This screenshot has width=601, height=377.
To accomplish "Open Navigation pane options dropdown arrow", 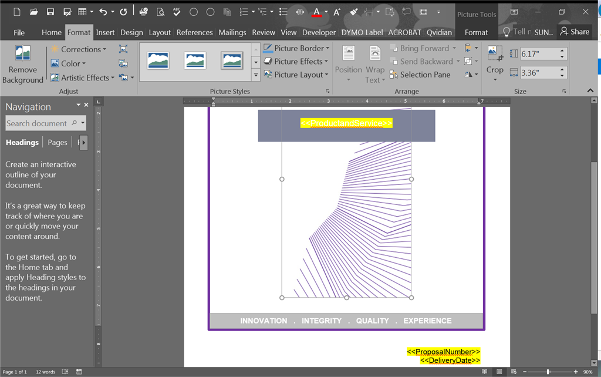I will click(x=78, y=105).
